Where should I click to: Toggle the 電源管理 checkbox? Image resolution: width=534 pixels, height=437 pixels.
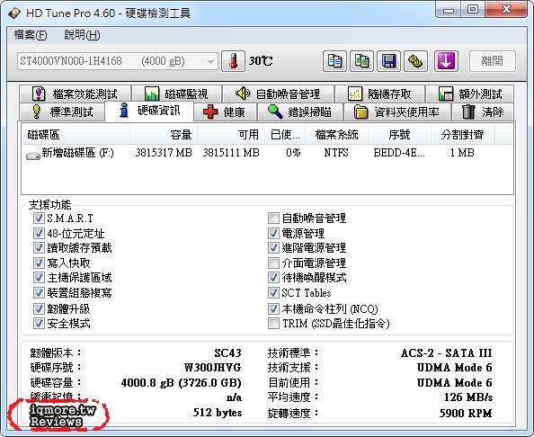273,233
